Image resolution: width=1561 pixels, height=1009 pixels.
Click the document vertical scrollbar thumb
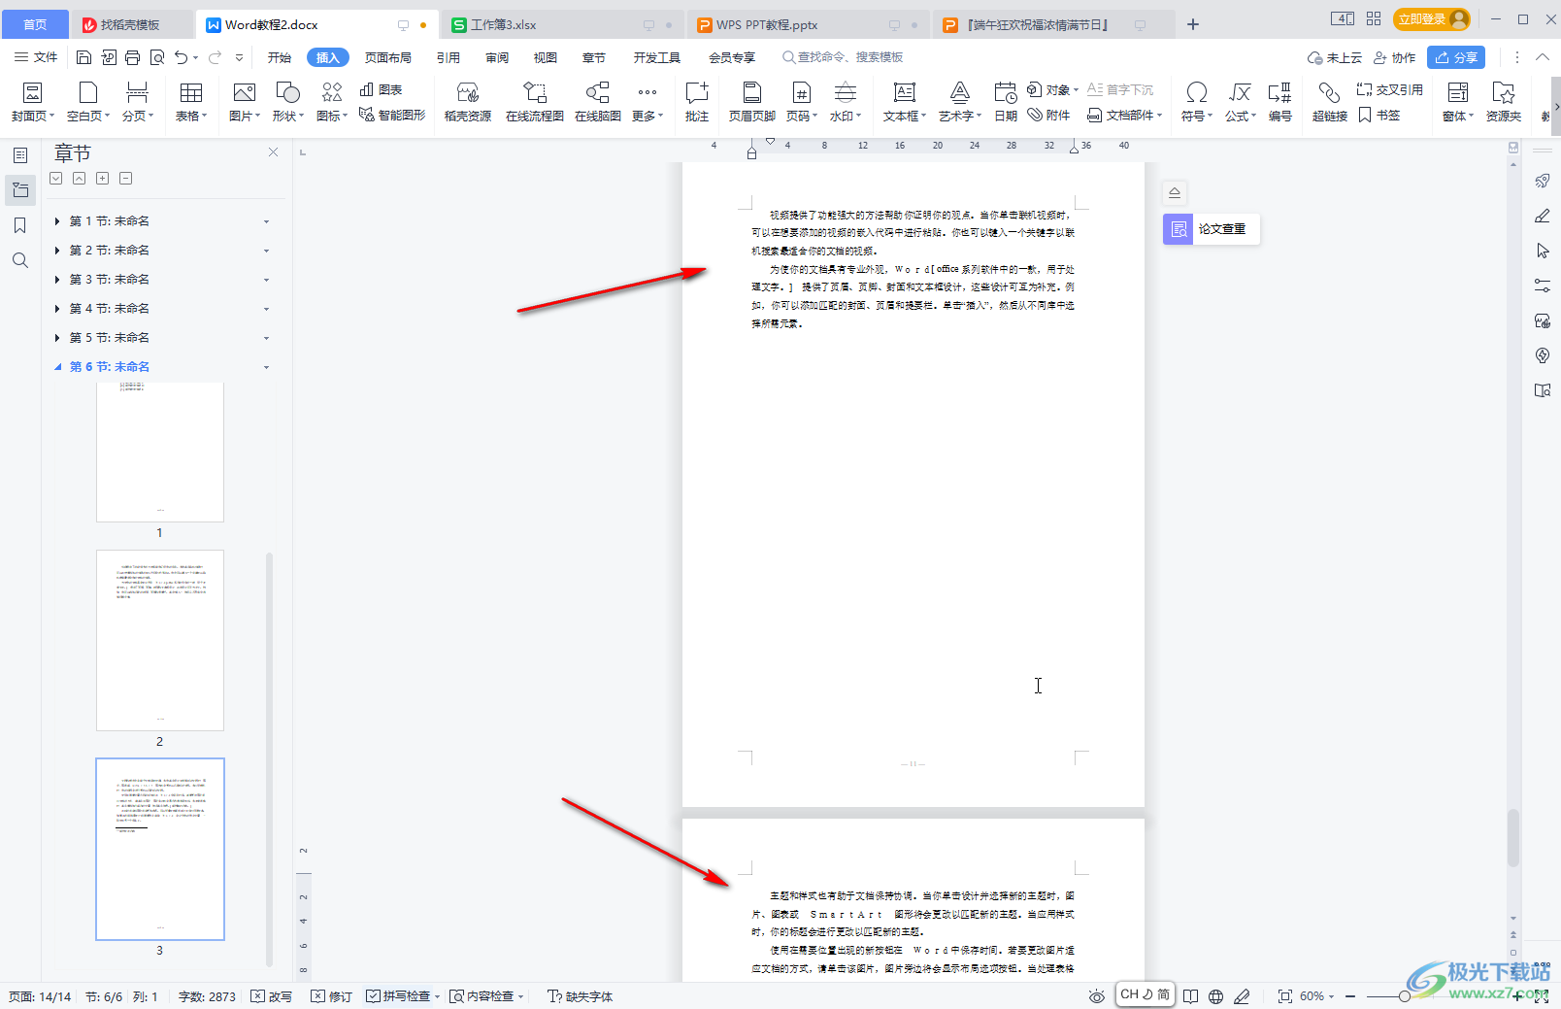[x=1512, y=837]
